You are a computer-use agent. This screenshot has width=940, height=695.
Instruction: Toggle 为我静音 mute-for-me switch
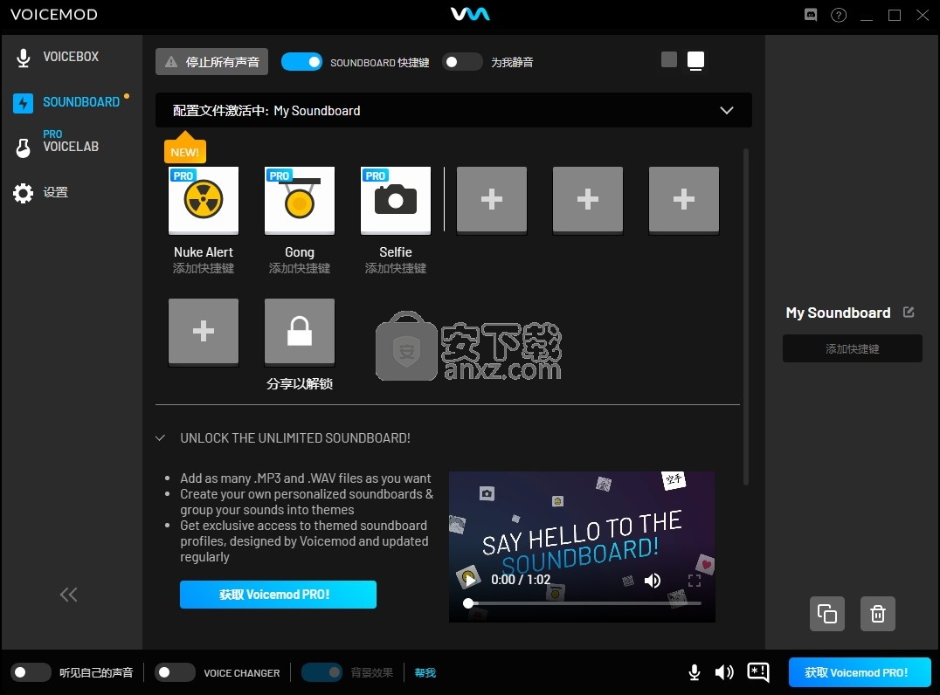462,62
